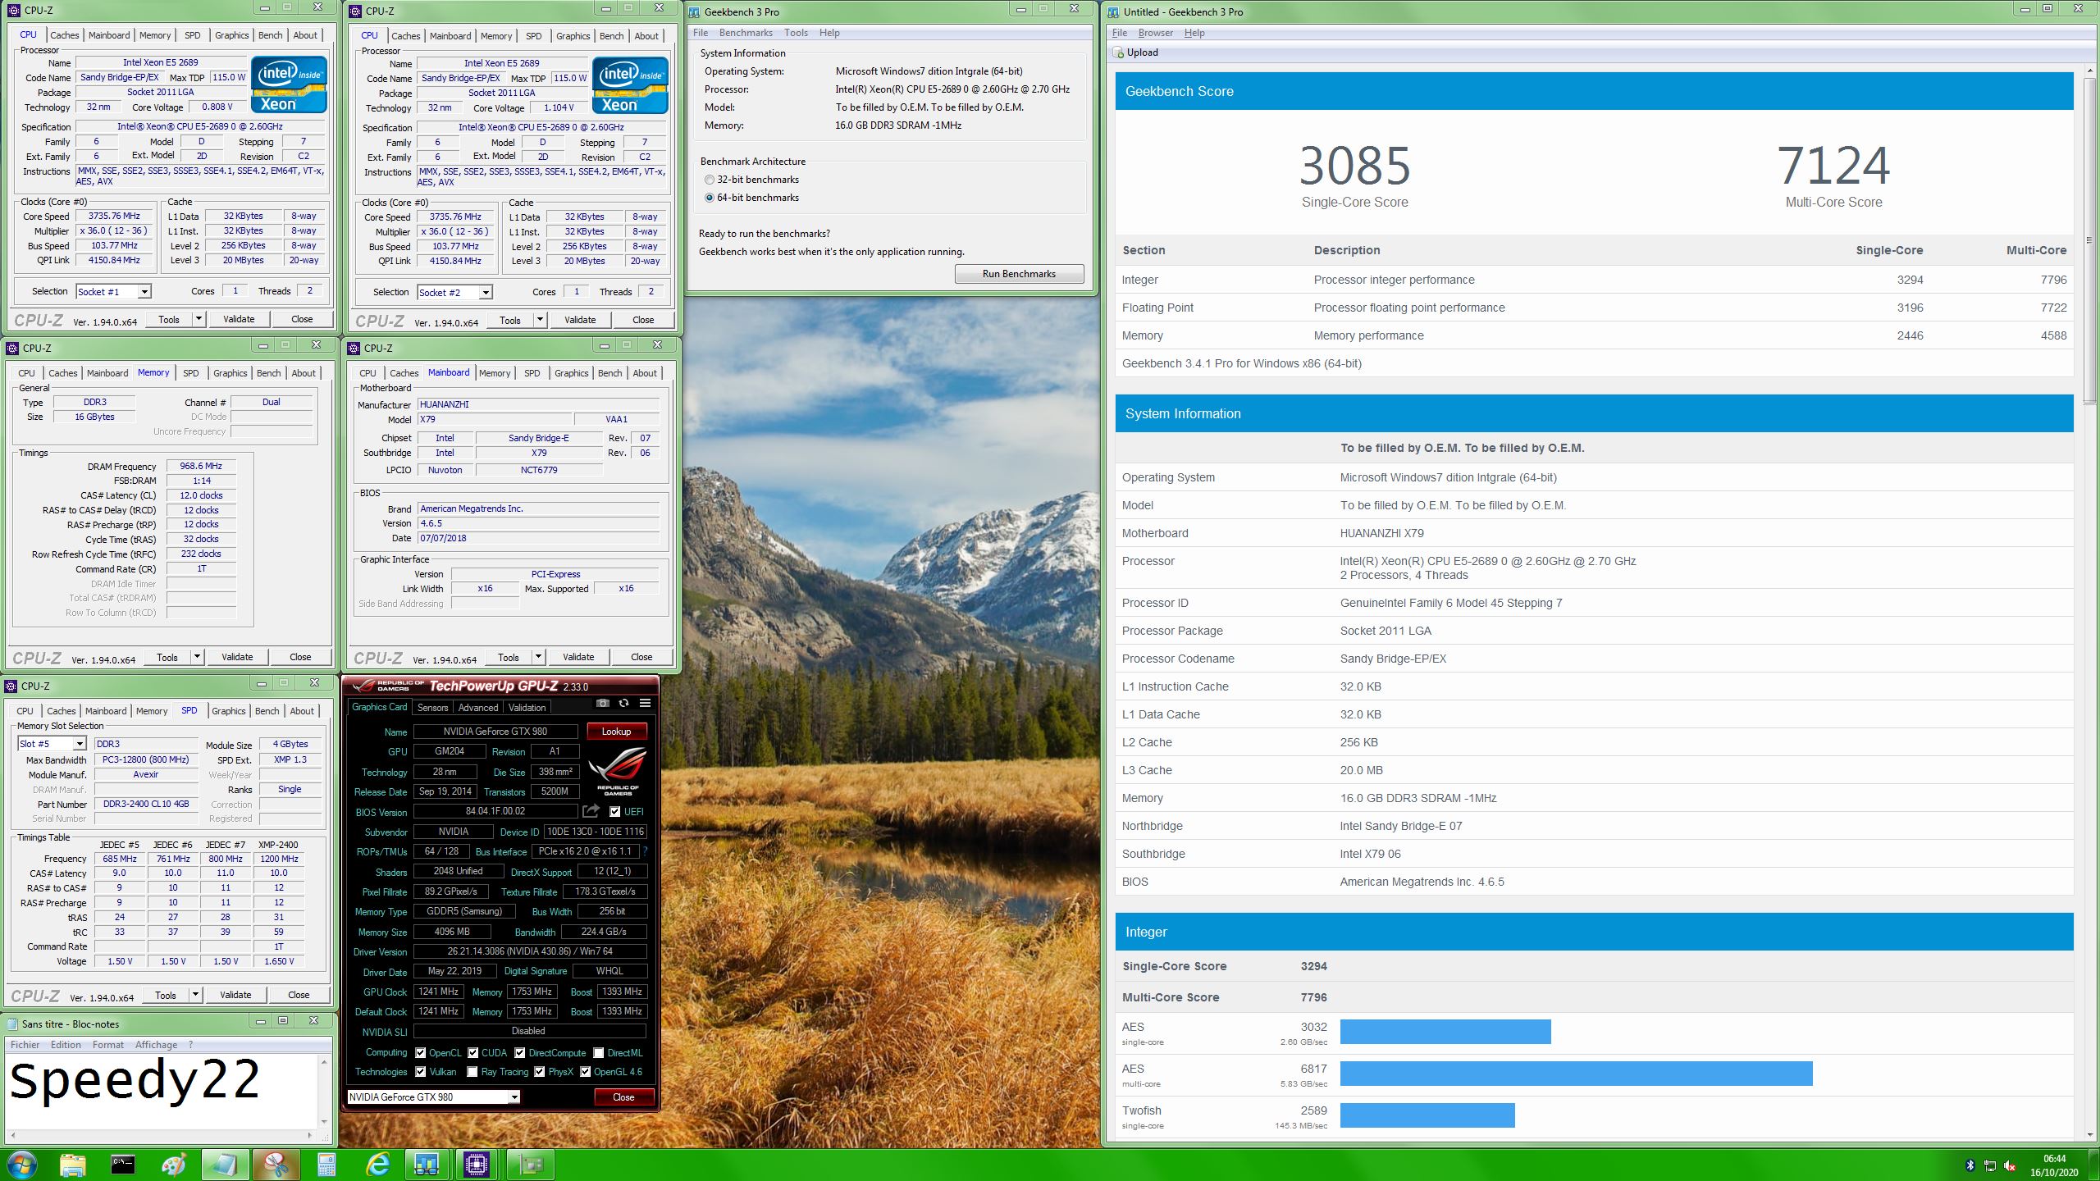Switch to GPU-Z taskbar icon
The width and height of the screenshot is (2100, 1181).
[x=531, y=1165]
